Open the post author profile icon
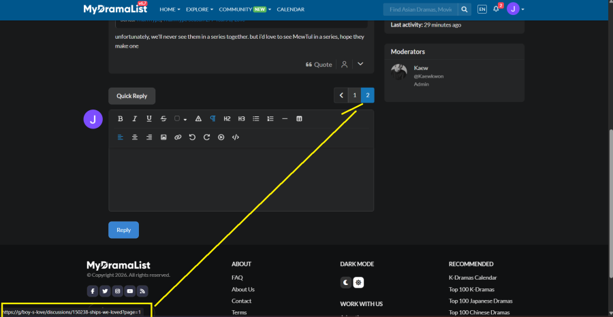 coord(345,64)
